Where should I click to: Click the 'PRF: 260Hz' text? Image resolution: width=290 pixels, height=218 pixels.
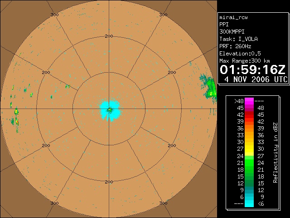(x=235, y=46)
